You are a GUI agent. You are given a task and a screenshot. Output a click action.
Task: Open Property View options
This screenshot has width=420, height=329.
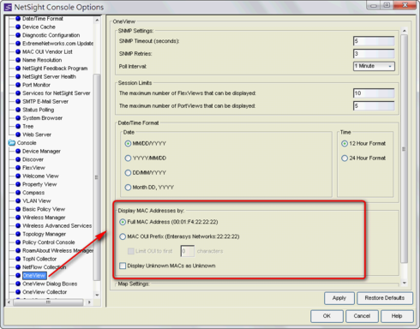click(x=39, y=184)
